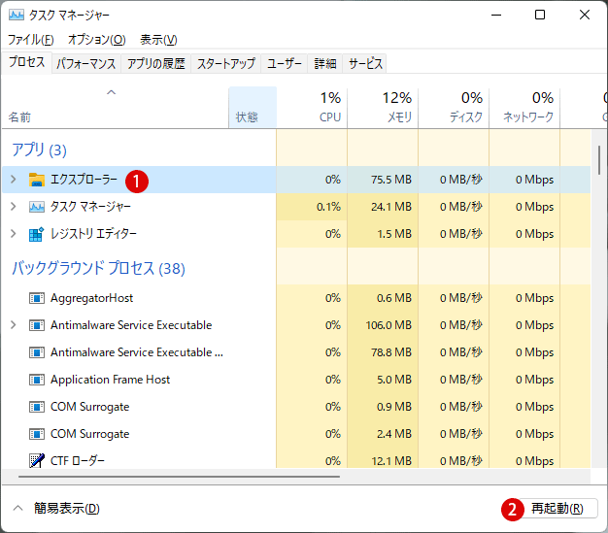608x533 pixels.
Task: Sort by the ディスク column header
Action: 454,108
